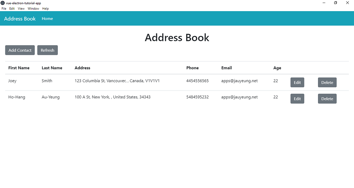Click the Last Name column header
This screenshot has height=188, width=354.
tap(52, 68)
